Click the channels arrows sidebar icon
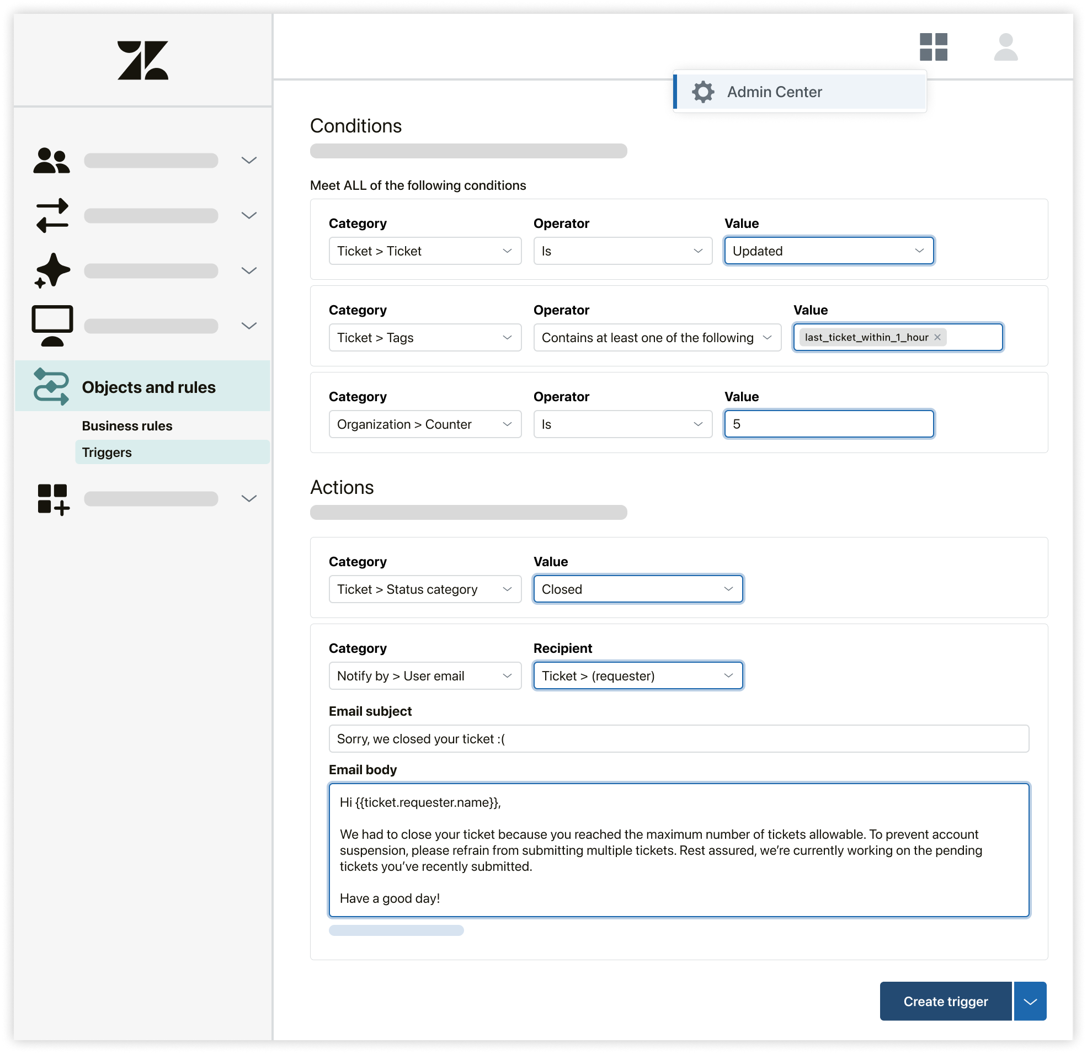 click(x=51, y=215)
